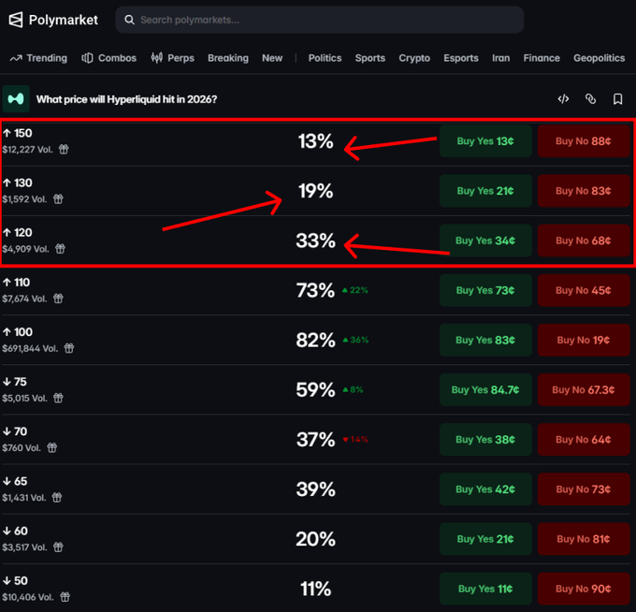Open the Combos tab
636x612 pixels.
pos(108,58)
